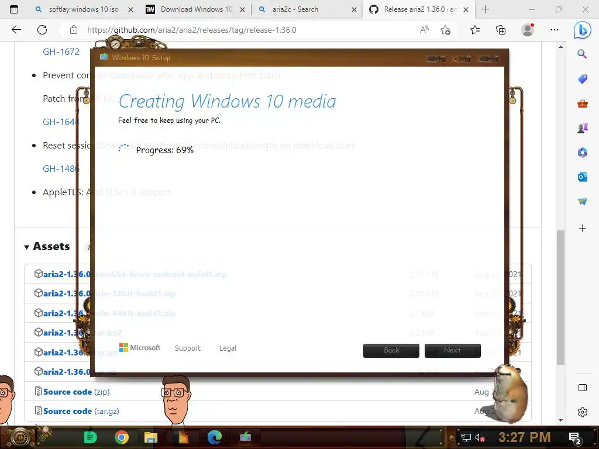Switch to Microsoft Edge taskbar icon
Image resolution: width=599 pixels, height=449 pixels.
[215, 437]
